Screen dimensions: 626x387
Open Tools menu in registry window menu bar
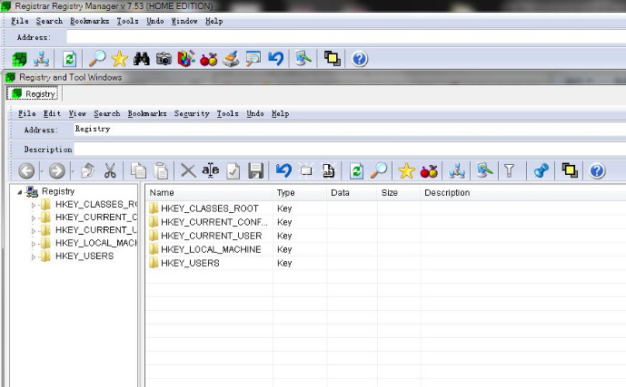click(227, 114)
